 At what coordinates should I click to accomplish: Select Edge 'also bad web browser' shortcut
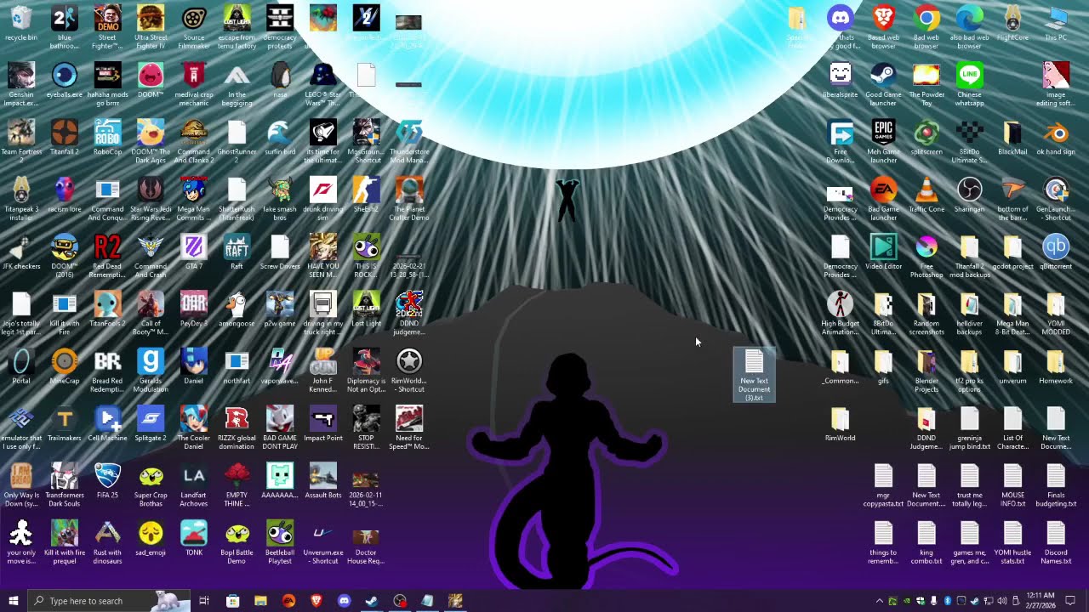point(969,26)
